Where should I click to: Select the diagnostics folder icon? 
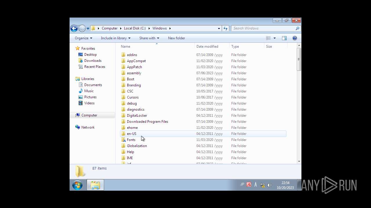pos(123,109)
